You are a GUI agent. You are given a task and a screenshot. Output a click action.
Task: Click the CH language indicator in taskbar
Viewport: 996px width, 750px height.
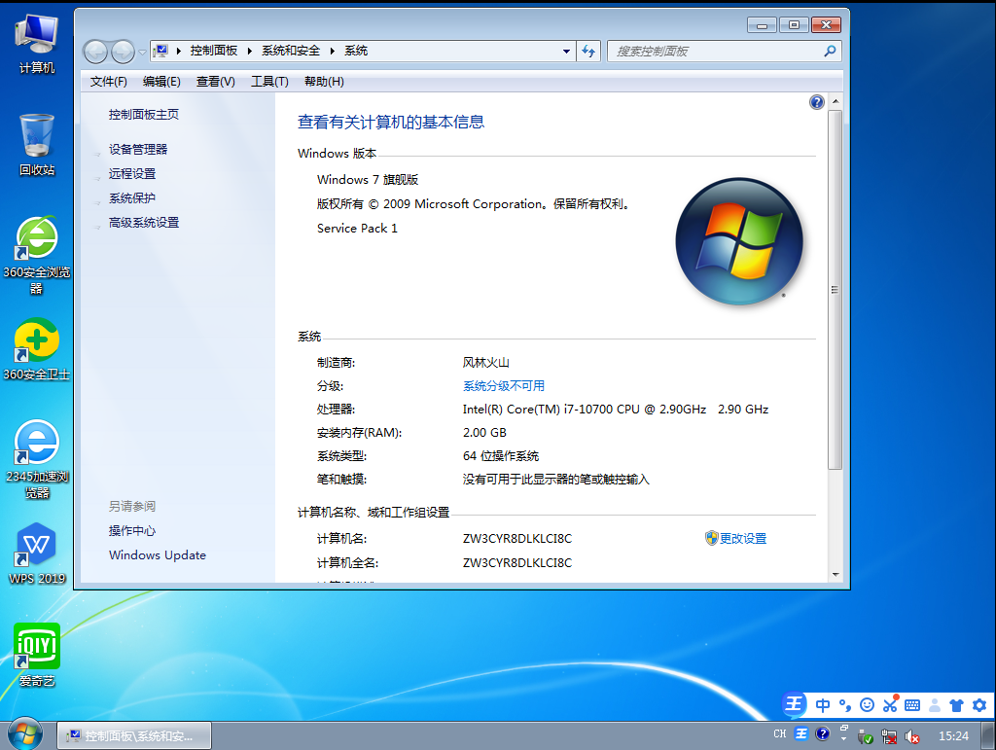(780, 734)
